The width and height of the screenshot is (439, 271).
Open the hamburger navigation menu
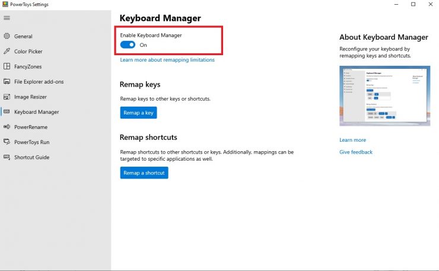[7, 18]
